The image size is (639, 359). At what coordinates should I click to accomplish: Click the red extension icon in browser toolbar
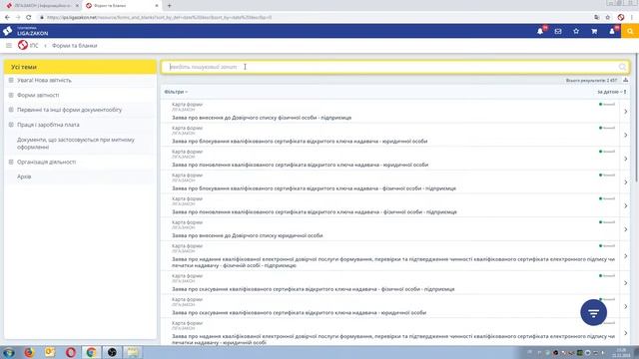coord(621,18)
